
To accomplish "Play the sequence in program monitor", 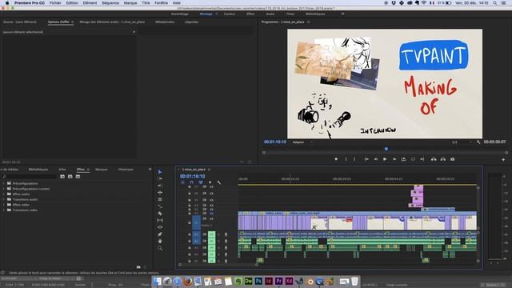I will (385, 159).
